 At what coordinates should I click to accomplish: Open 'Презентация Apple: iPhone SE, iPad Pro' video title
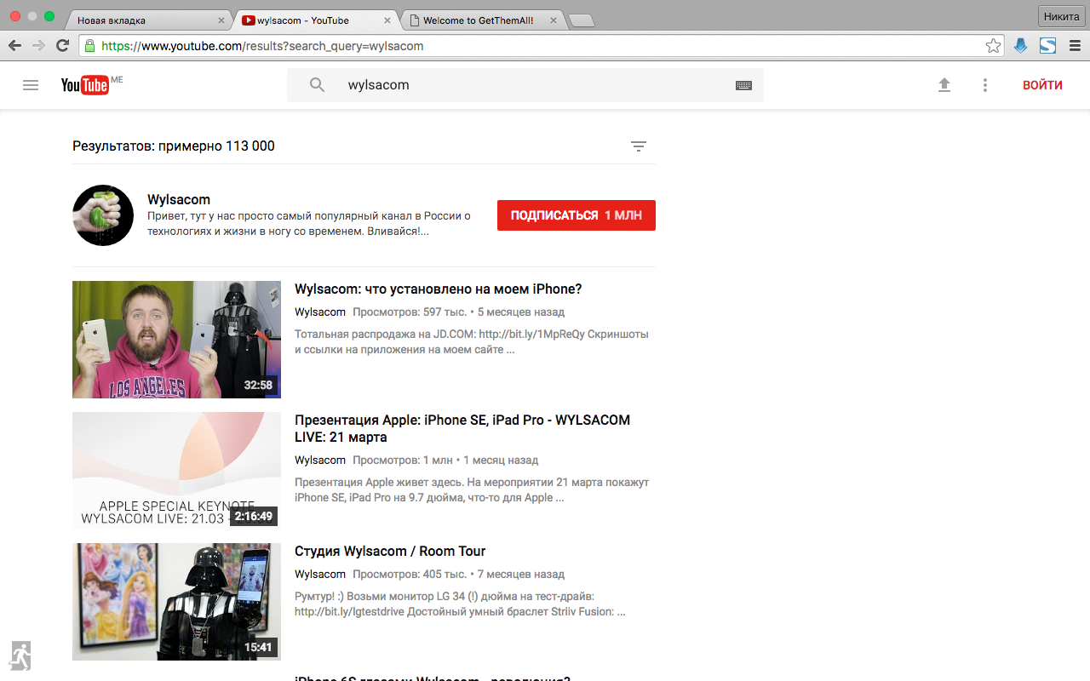(462, 428)
